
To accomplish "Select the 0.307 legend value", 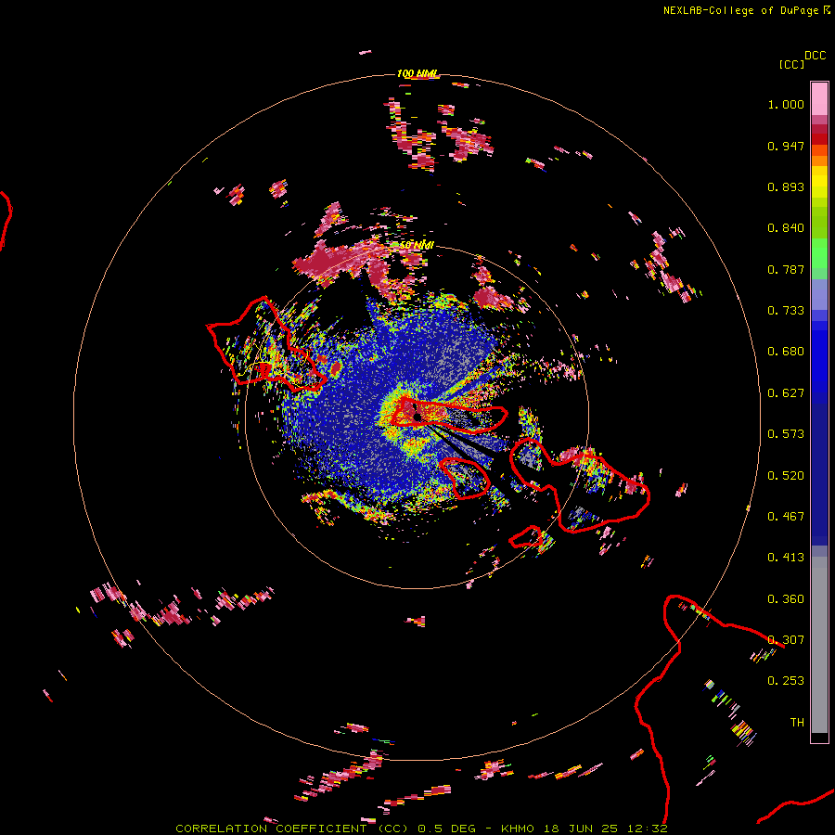I will coord(786,640).
